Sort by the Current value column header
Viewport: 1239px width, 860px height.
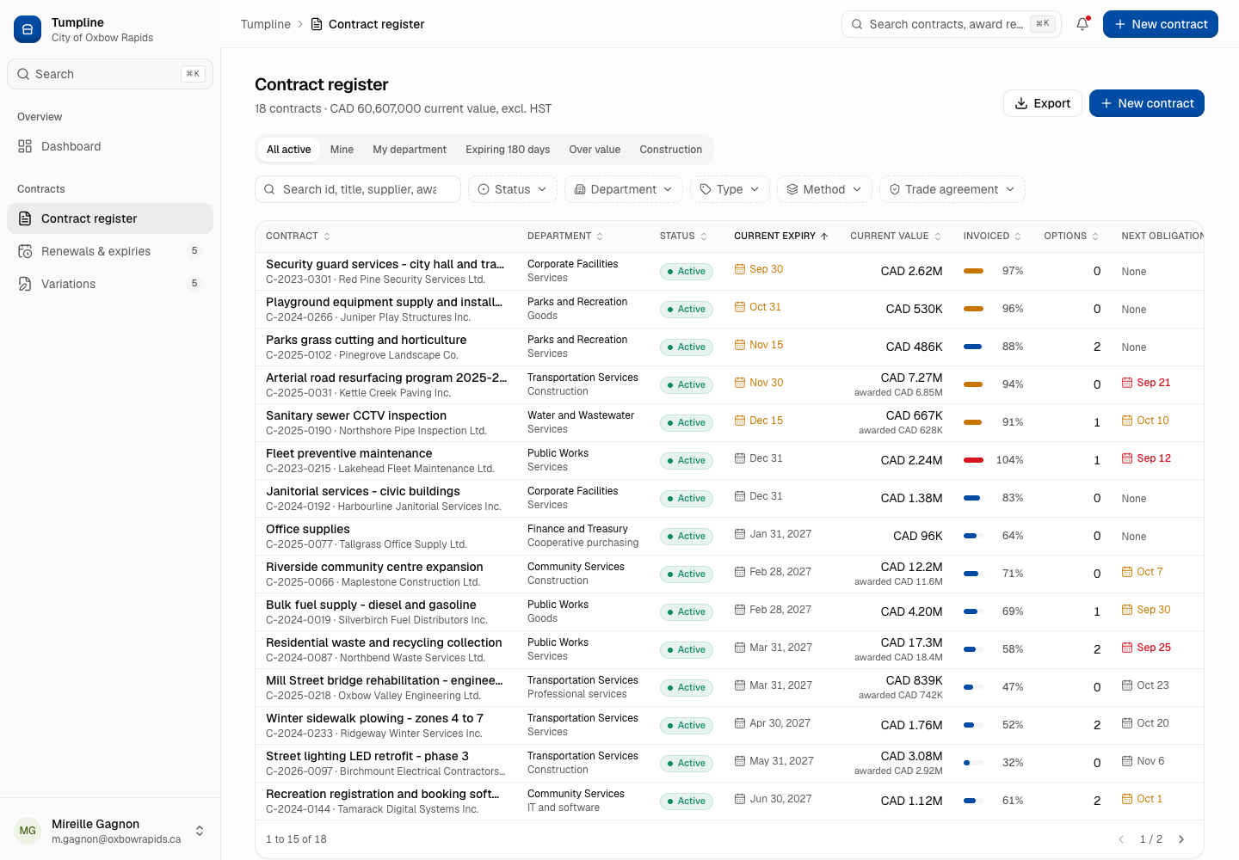pos(896,236)
